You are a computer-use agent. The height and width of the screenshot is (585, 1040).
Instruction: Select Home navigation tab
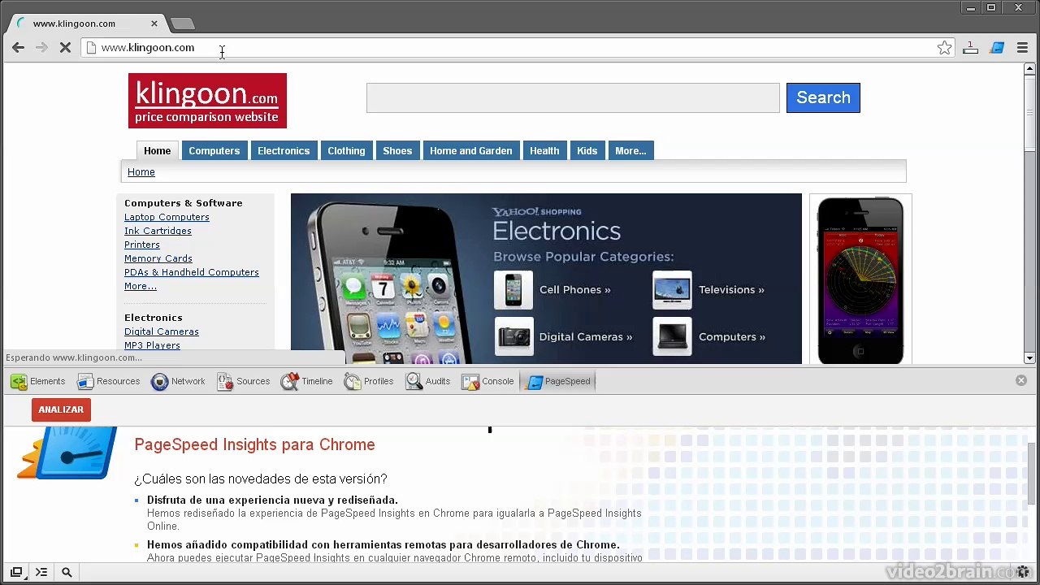tap(158, 150)
